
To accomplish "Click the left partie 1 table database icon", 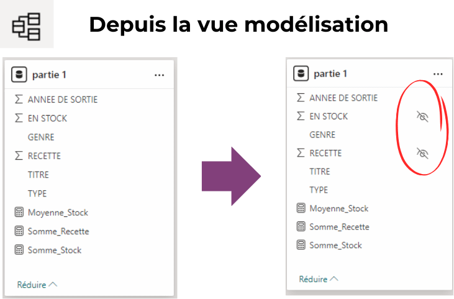I will pos(19,75).
